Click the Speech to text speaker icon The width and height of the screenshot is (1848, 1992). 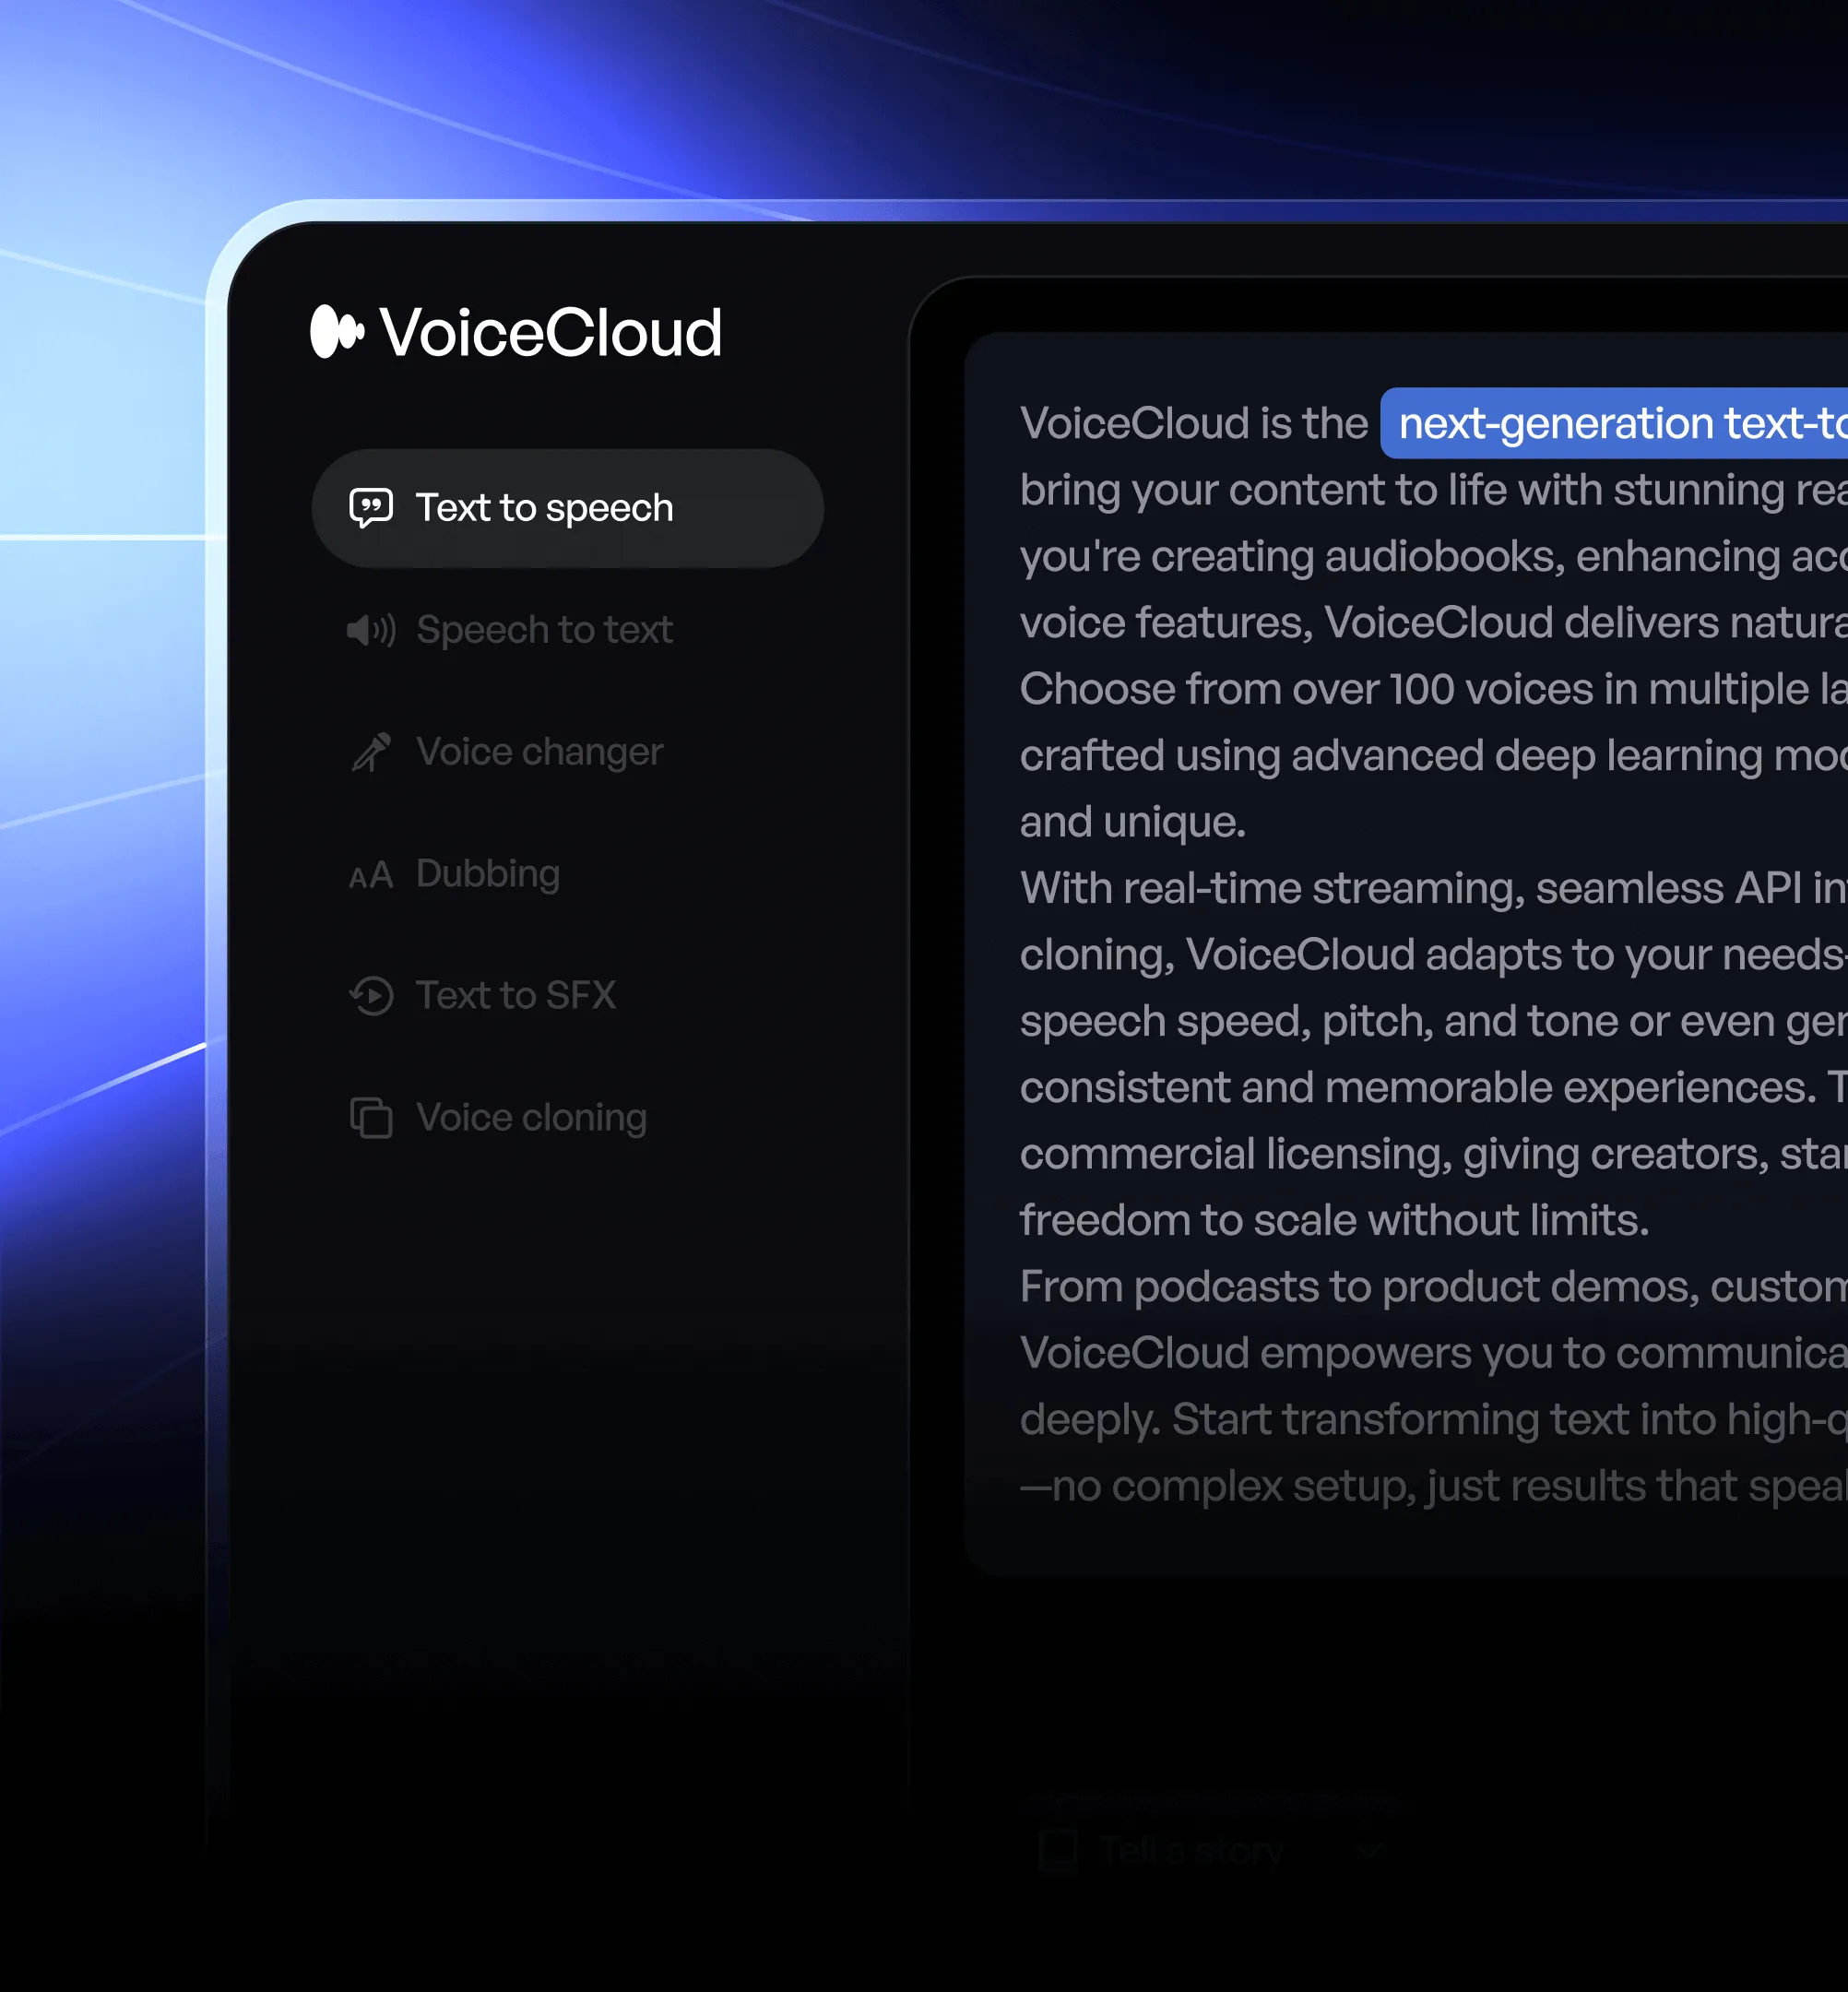(370, 630)
